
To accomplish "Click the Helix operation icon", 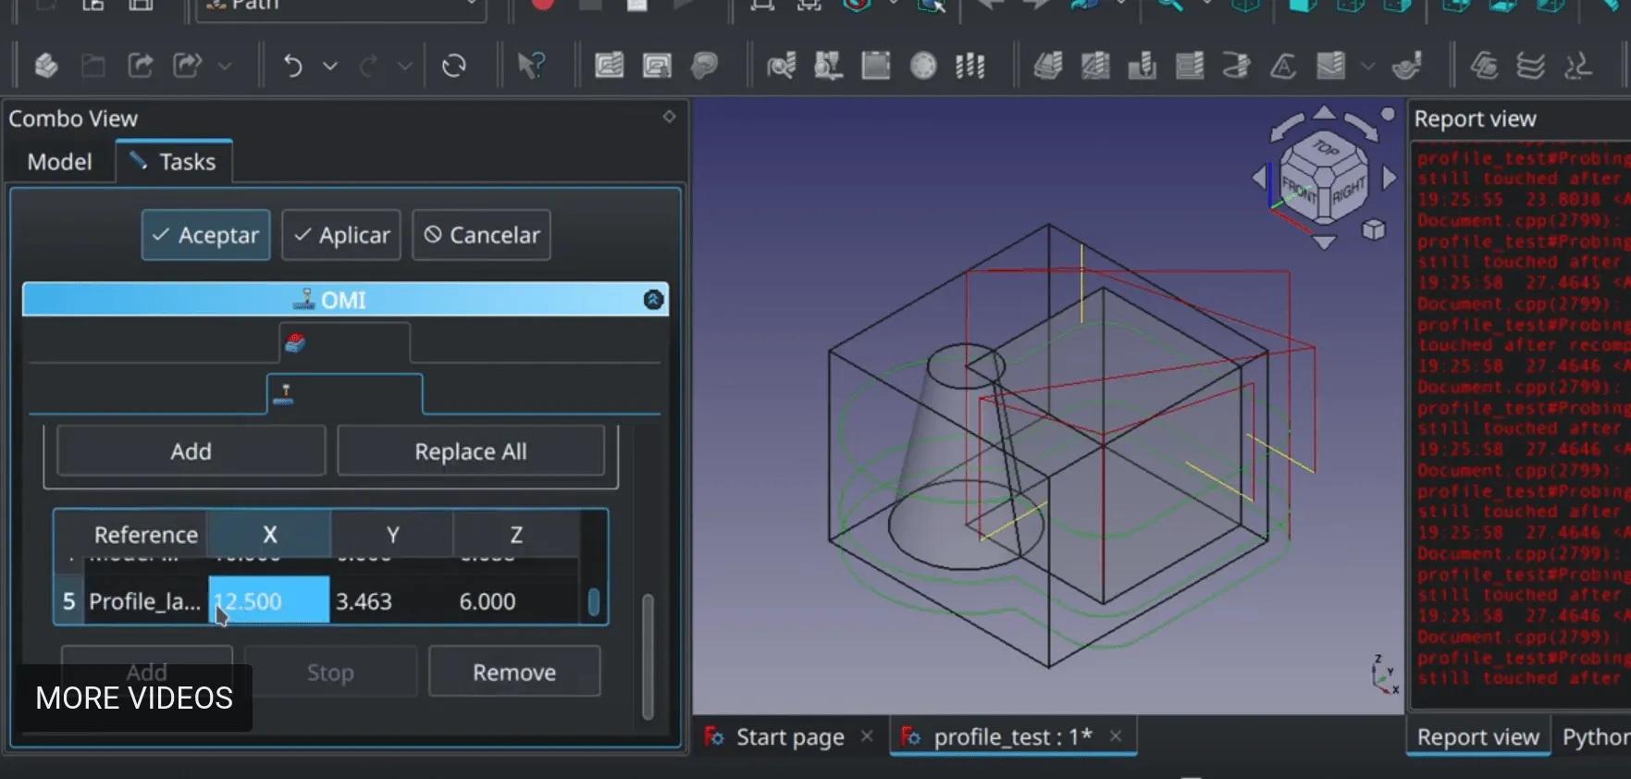I will [1236, 66].
